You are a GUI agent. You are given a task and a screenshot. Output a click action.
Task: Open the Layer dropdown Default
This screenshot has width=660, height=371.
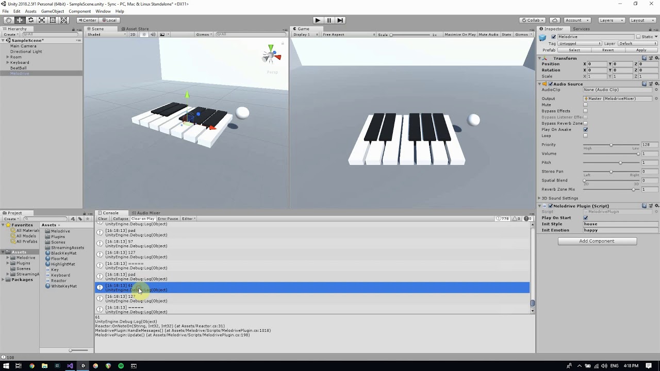tap(638, 43)
